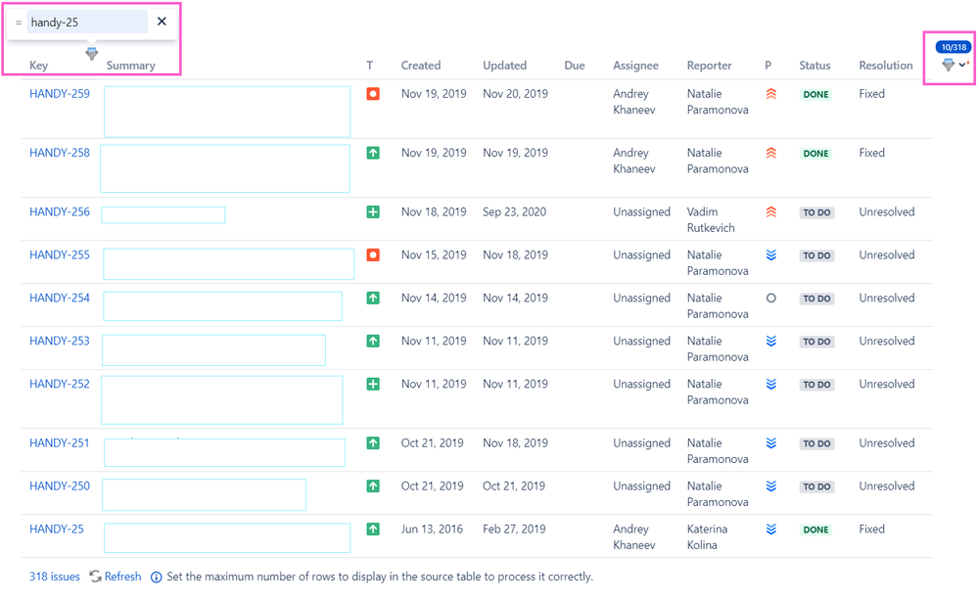Click inside the handy-25 search field
The image size is (978, 601).
[x=86, y=21]
